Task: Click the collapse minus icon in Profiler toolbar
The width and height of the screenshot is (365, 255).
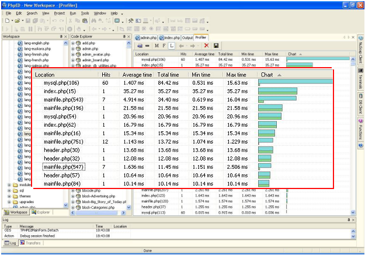Action: [147, 46]
